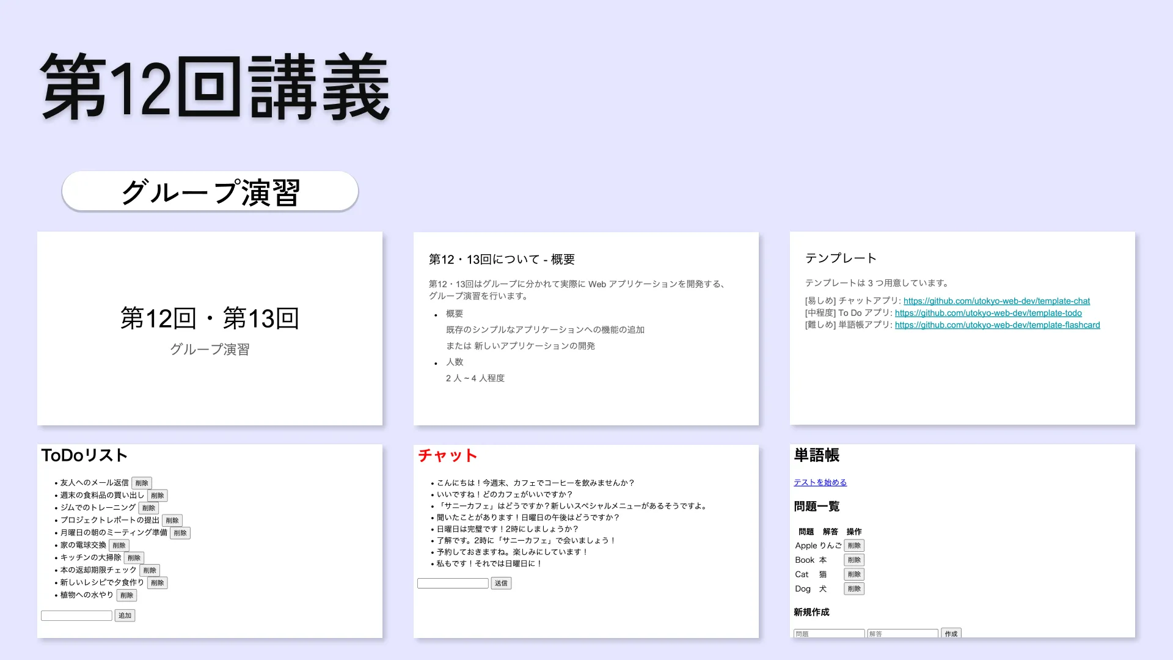This screenshot has width=1173, height=660.
Task: Click the 問題 input under 新規作成
Action: [x=828, y=634]
